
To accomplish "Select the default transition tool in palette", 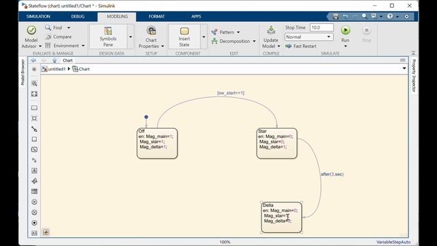I will point(34,129).
